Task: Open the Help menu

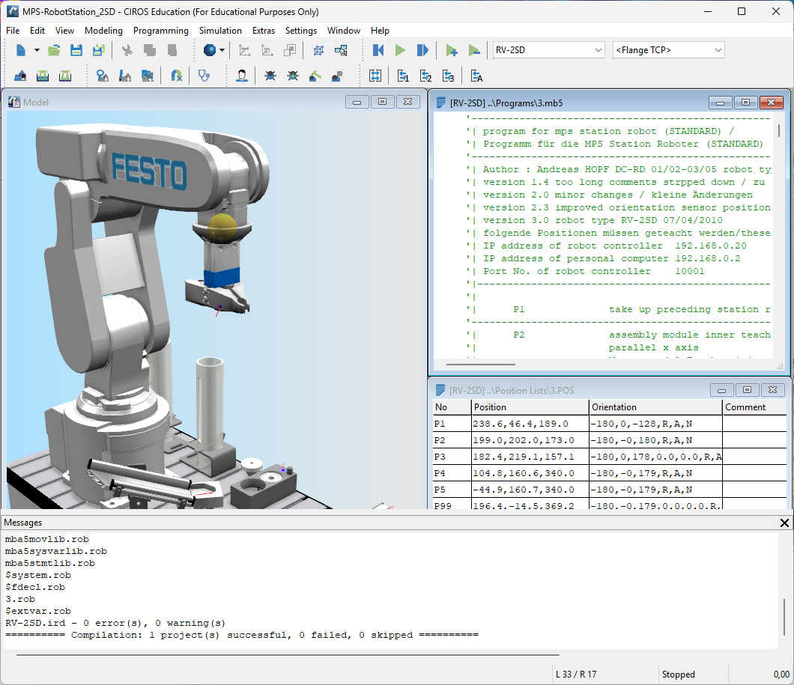Action: [380, 31]
